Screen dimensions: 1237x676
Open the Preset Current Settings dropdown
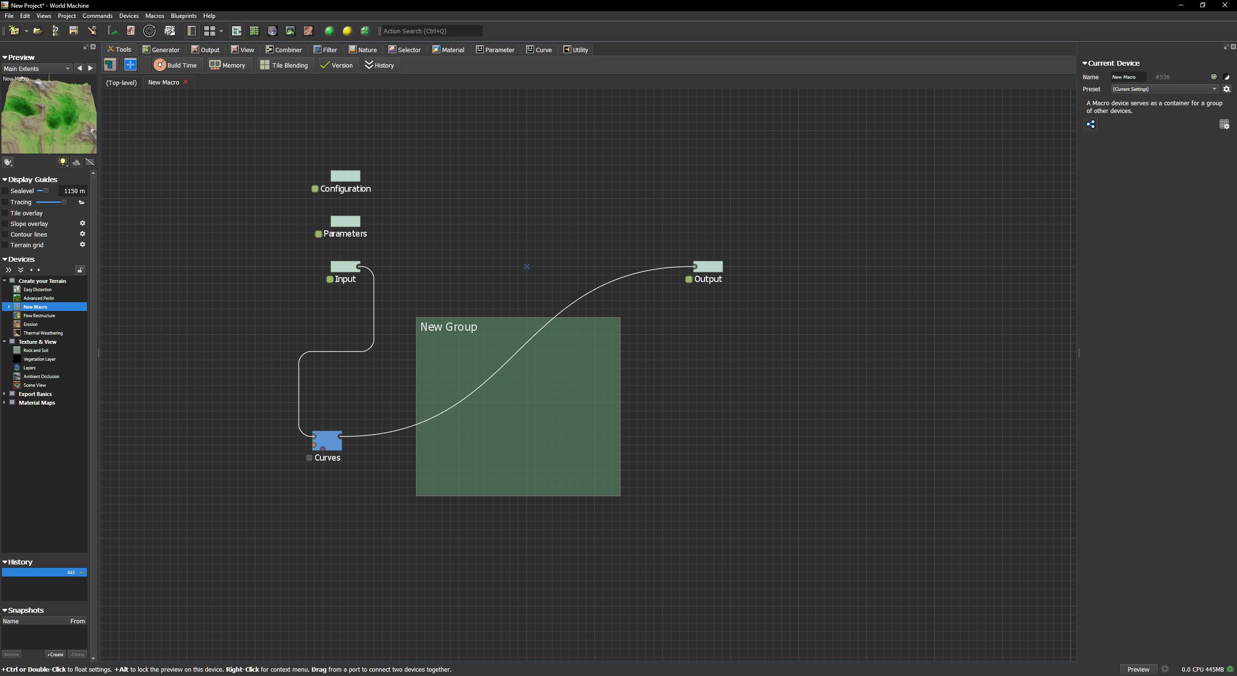click(x=1165, y=89)
